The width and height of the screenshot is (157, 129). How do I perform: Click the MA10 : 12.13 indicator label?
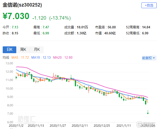[41, 58]
